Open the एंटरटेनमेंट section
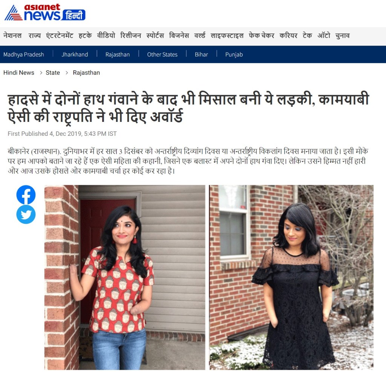Viewport: 386px width, 372px height. 60,36
